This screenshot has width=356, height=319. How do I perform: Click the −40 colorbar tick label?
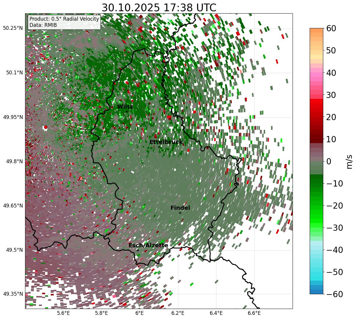[334, 250]
